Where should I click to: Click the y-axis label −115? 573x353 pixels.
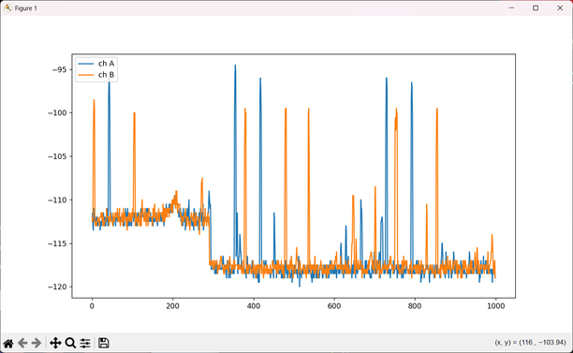57,243
